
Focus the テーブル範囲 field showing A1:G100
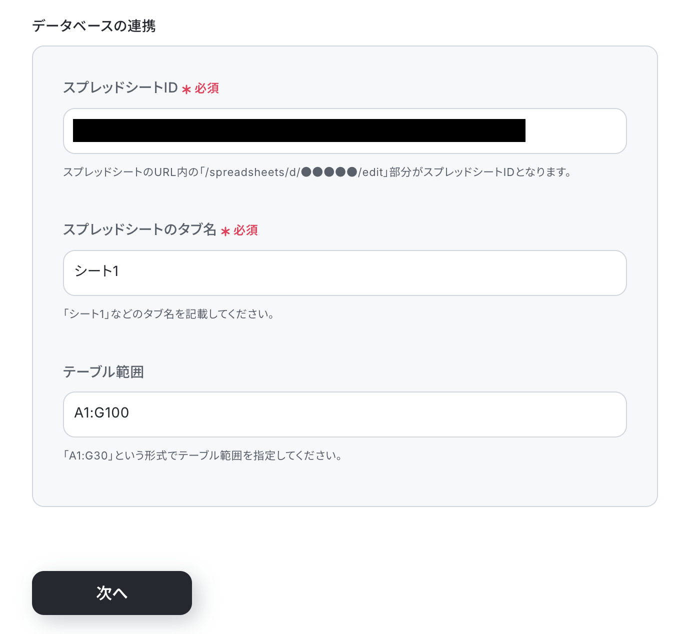point(344,414)
